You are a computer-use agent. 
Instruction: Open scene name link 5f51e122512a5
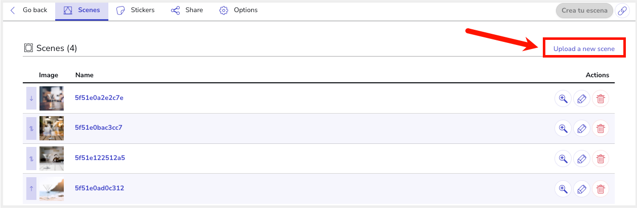pos(100,158)
